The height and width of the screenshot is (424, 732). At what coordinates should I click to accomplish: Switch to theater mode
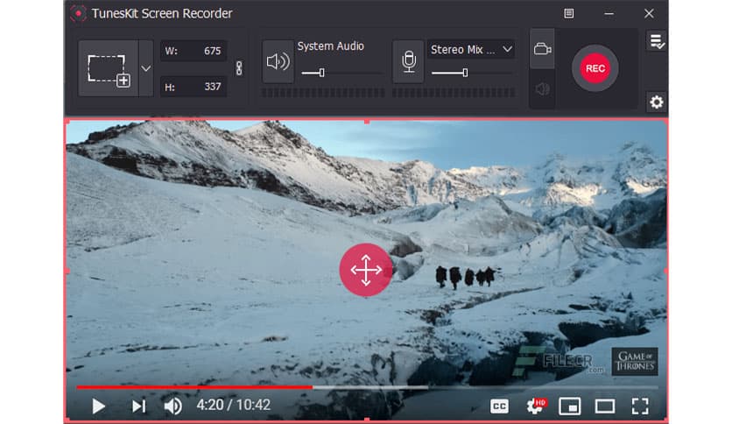pos(604,406)
